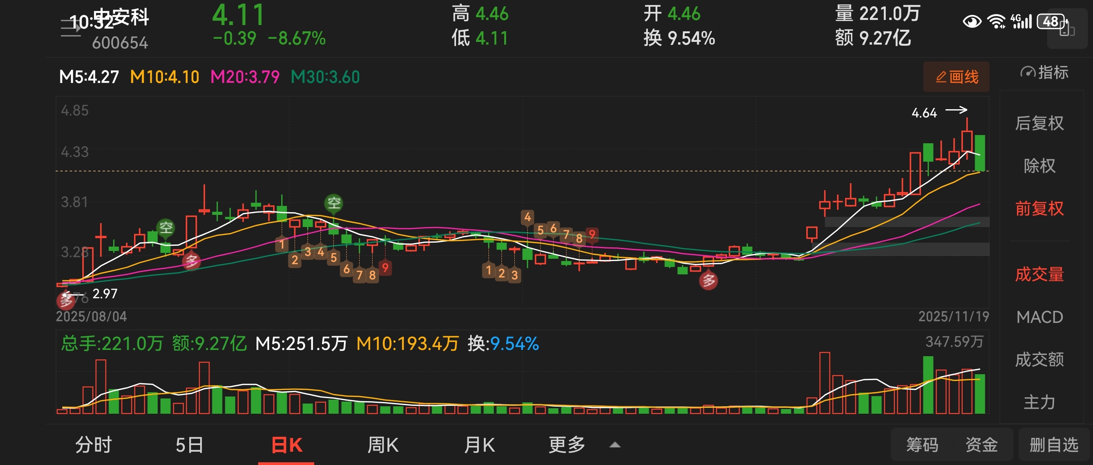1093x465 pixels.
Task: Select 前复权 price adjustment mode
Action: 1039,209
